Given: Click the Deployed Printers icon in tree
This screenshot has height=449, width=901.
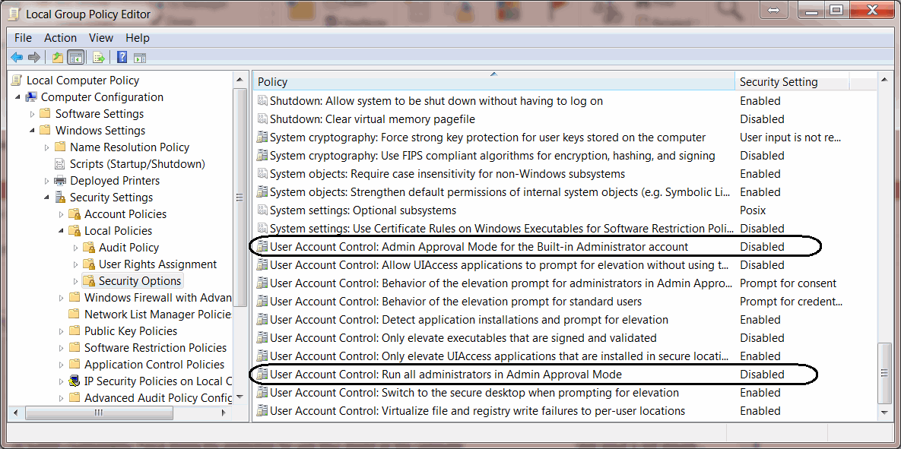Looking at the screenshot, I should point(60,181).
